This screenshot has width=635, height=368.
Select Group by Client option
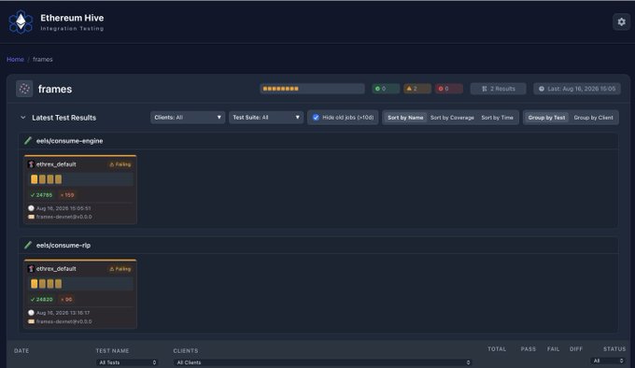pyautogui.click(x=593, y=118)
